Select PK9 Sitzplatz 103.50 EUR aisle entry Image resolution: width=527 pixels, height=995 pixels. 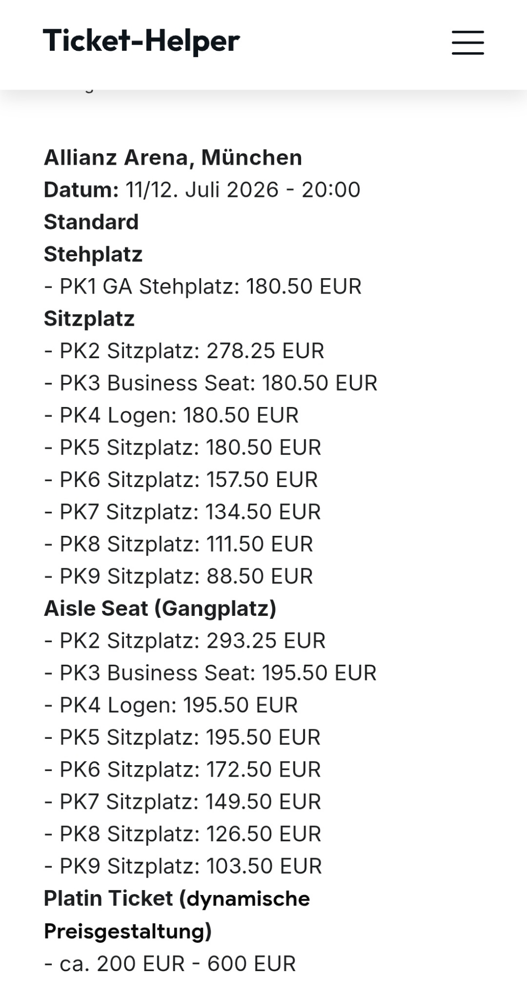click(183, 866)
